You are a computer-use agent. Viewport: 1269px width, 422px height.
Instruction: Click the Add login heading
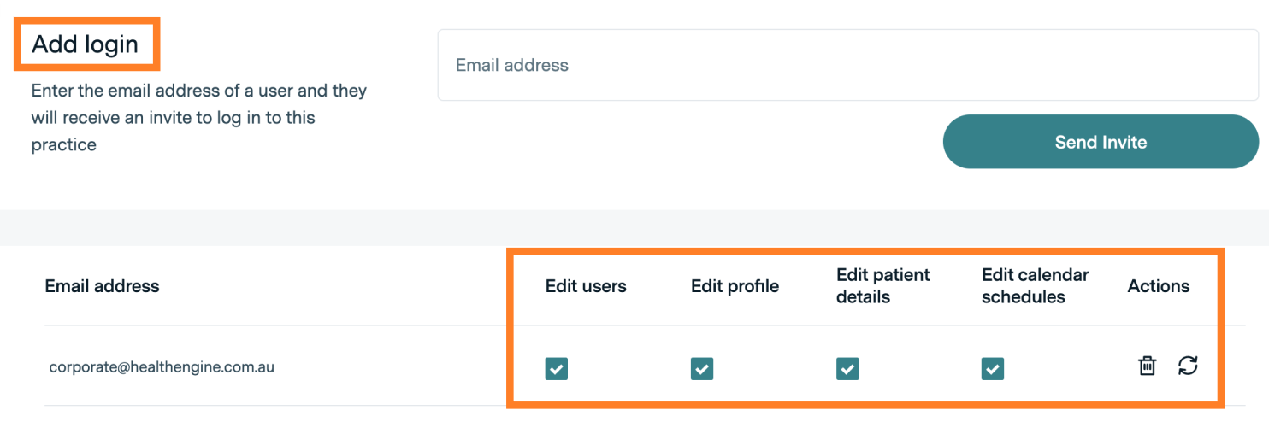point(86,44)
